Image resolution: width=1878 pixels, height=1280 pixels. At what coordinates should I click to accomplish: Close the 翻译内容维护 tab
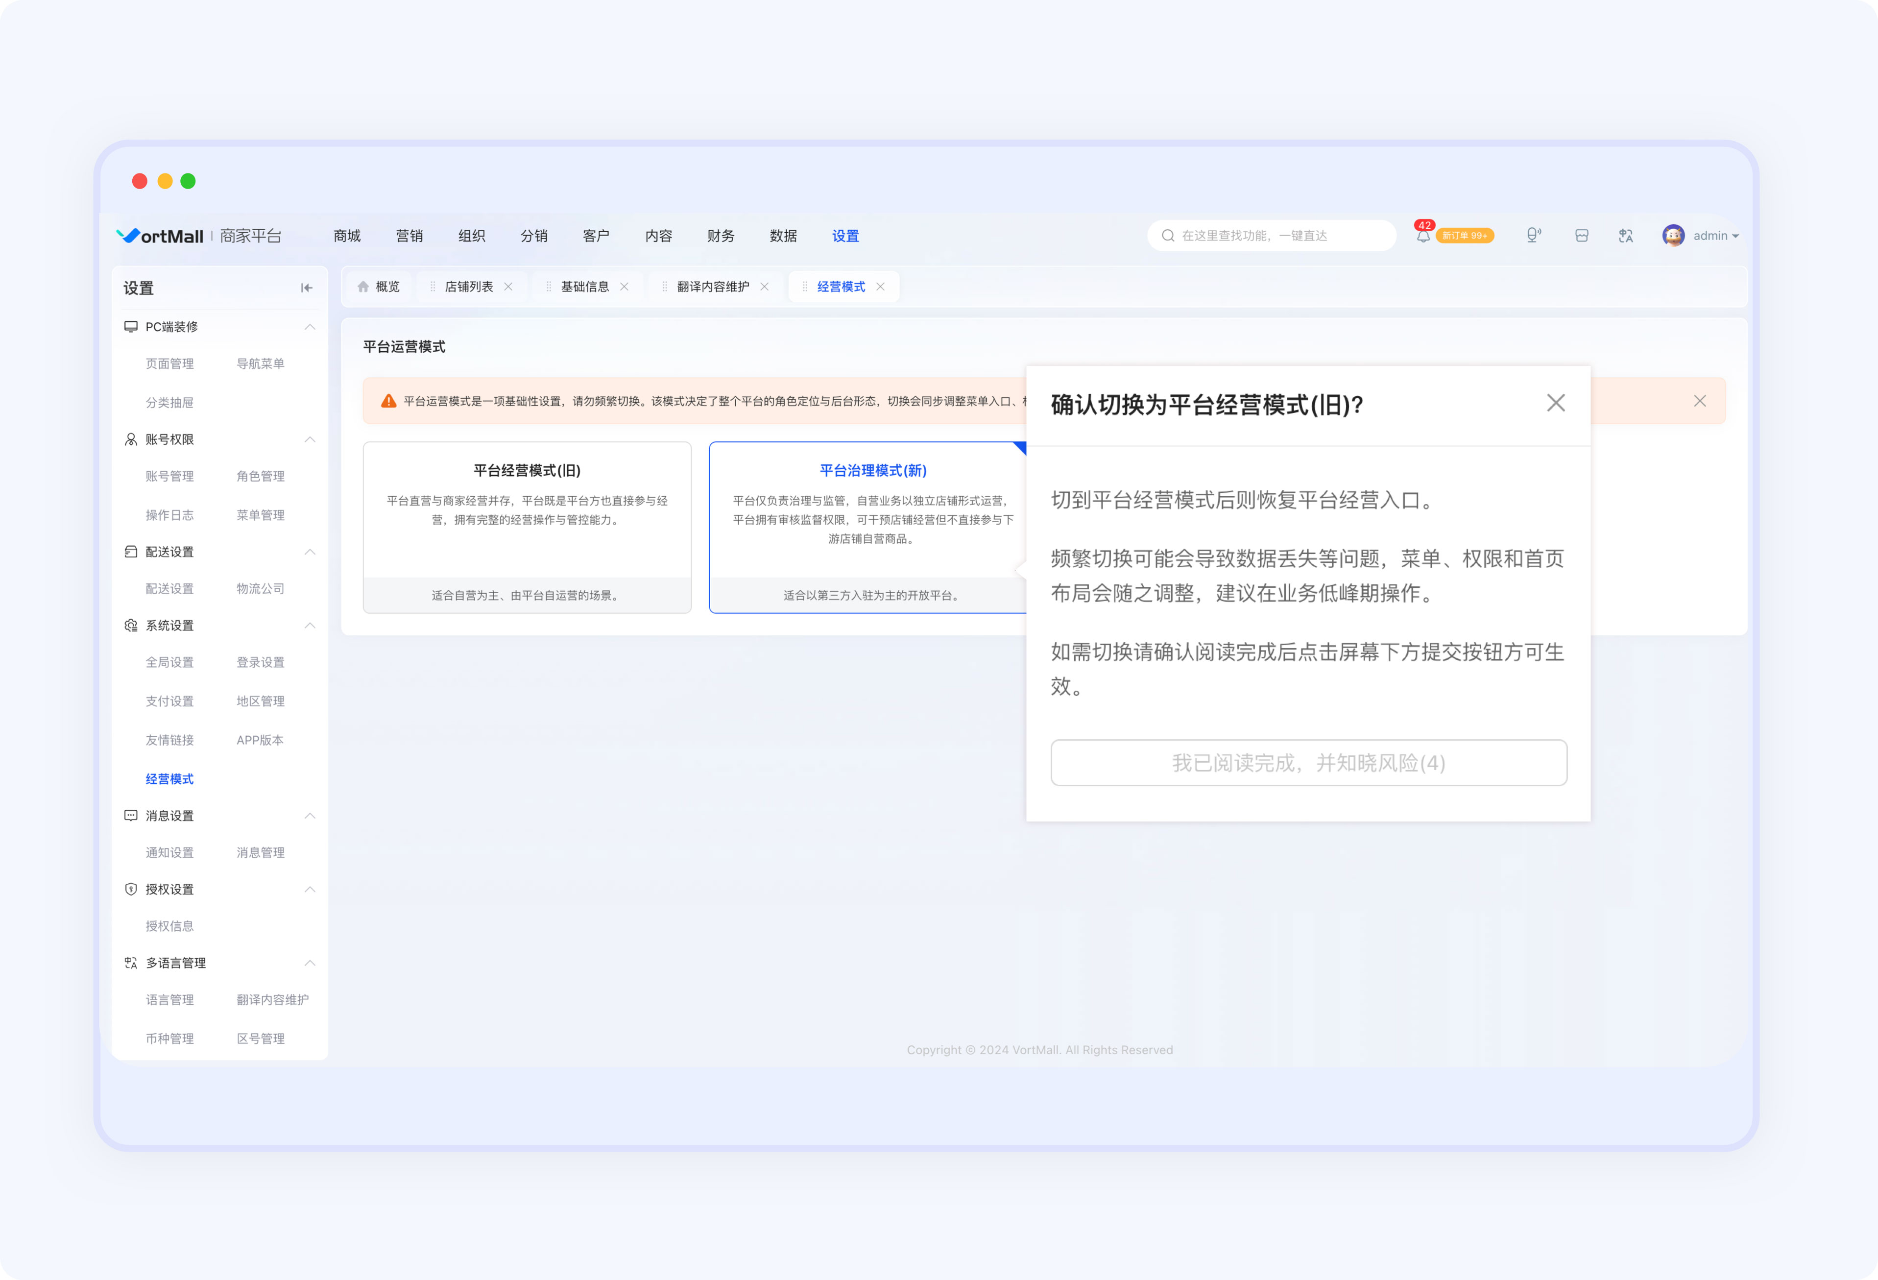[x=765, y=287]
